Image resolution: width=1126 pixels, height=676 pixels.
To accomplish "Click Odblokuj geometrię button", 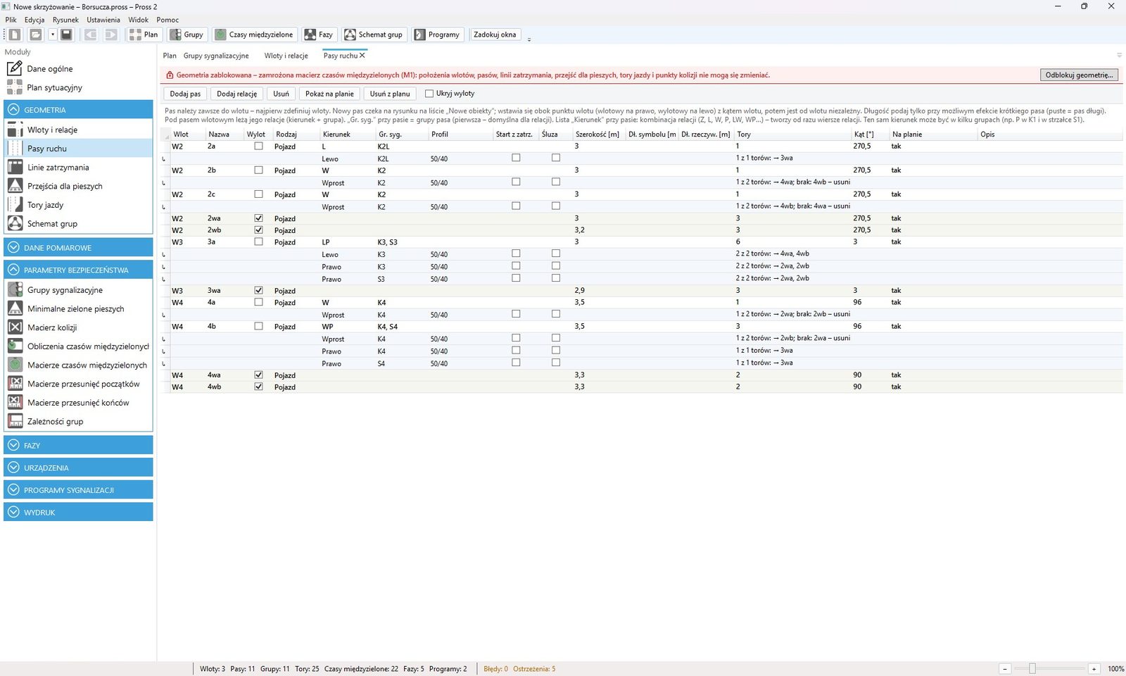I will (x=1079, y=75).
